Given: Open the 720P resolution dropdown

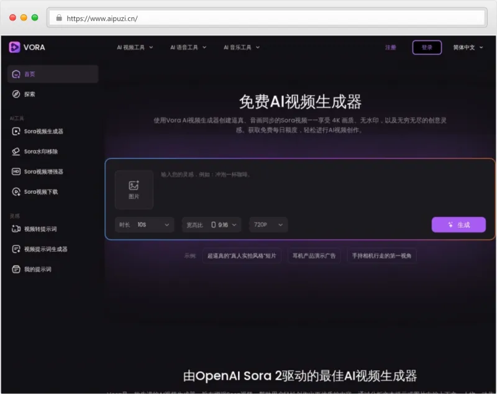Looking at the screenshot, I should pos(268,224).
